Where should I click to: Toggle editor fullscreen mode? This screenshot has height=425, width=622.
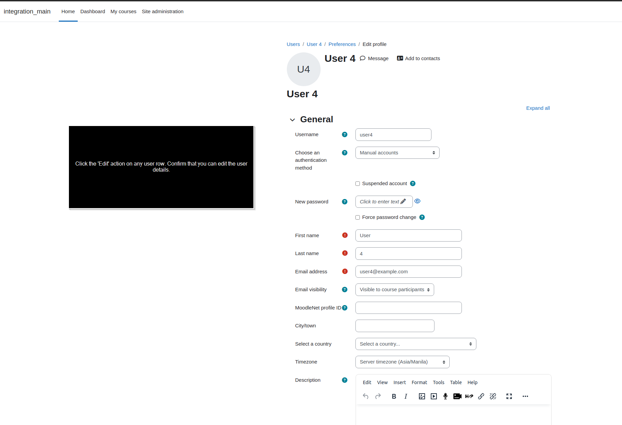click(509, 396)
